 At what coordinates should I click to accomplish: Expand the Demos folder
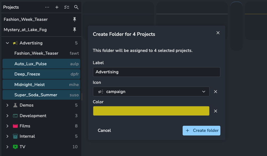coord(7,105)
